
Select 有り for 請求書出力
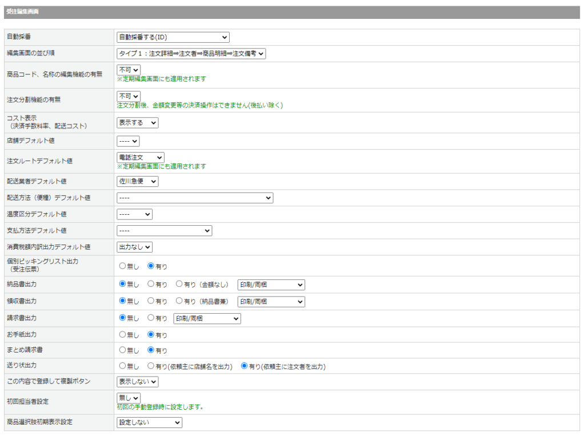pos(151,318)
